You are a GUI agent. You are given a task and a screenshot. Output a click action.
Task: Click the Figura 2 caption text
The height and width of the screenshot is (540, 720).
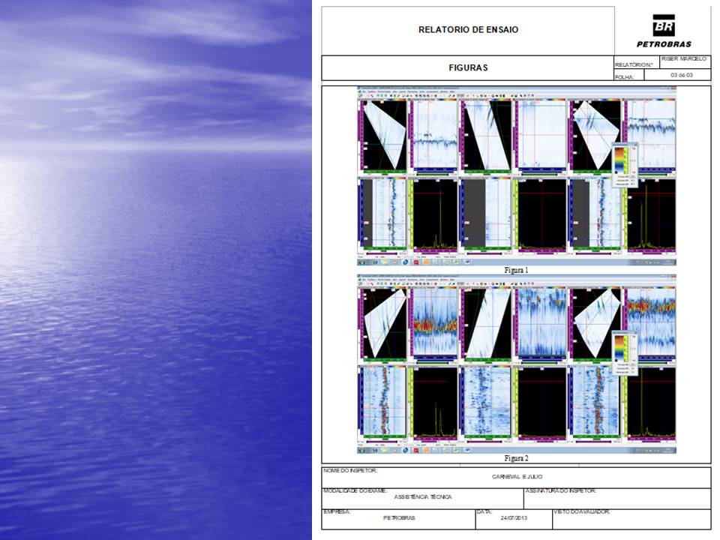[x=517, y=457]
